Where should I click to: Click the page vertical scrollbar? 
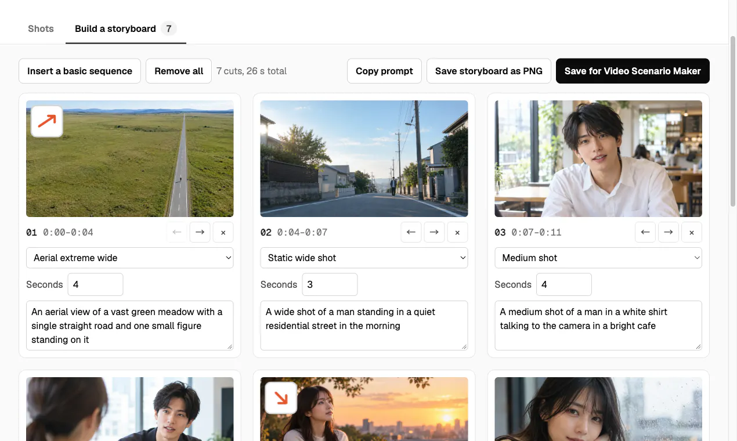point(732,122)
